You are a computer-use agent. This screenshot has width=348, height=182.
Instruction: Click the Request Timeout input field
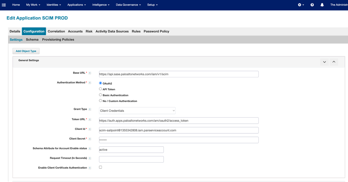pyautogui.click(x=131, y=159)
